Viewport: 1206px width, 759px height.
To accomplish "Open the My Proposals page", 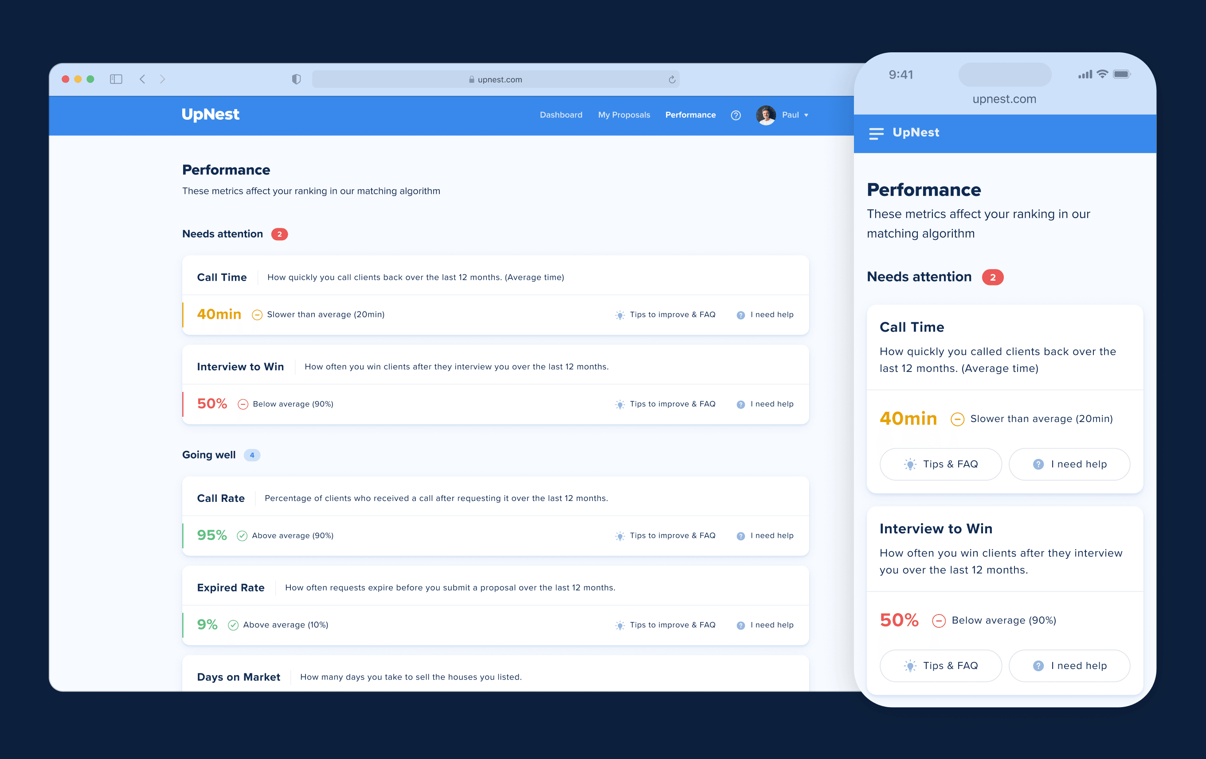I will [x=623, y=115].
